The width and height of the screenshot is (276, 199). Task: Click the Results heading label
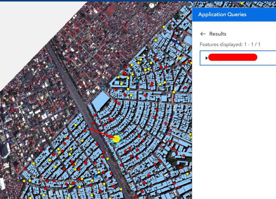coord(217,34)
